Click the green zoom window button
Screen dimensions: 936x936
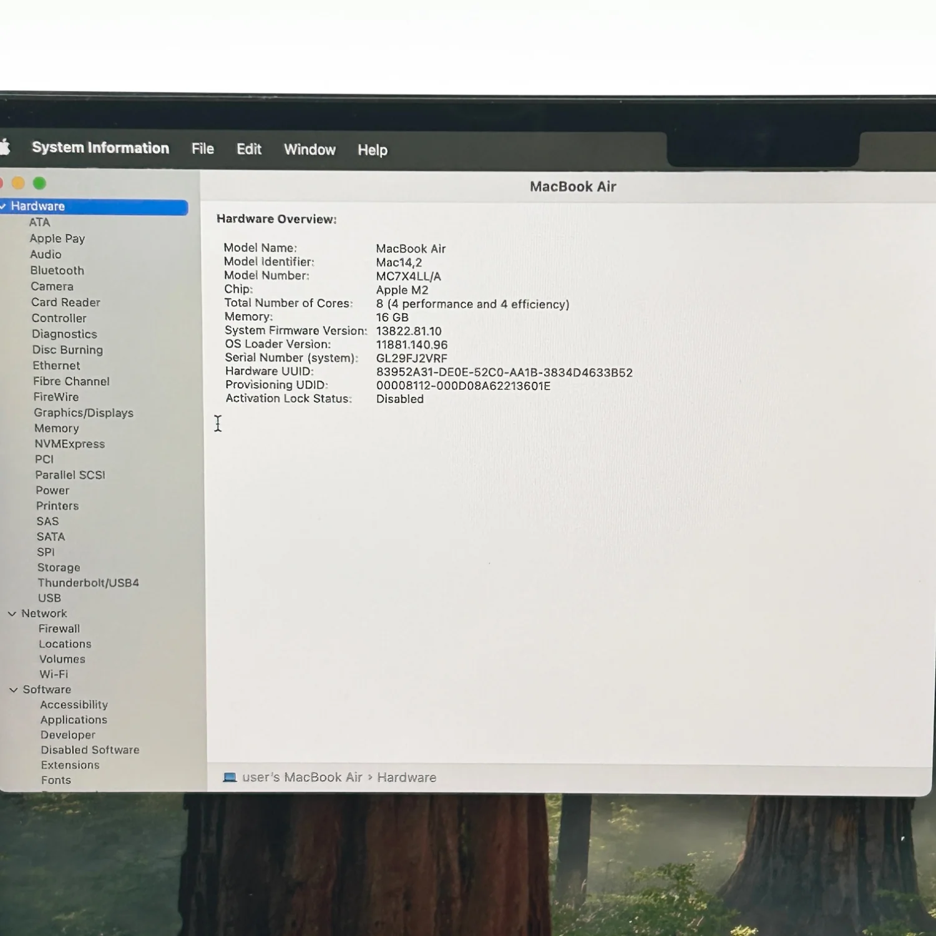[x=39, y=183]
